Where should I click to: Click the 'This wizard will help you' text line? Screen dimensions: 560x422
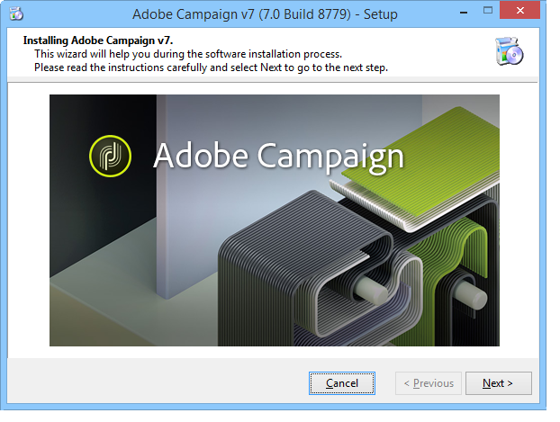(188, 54)
